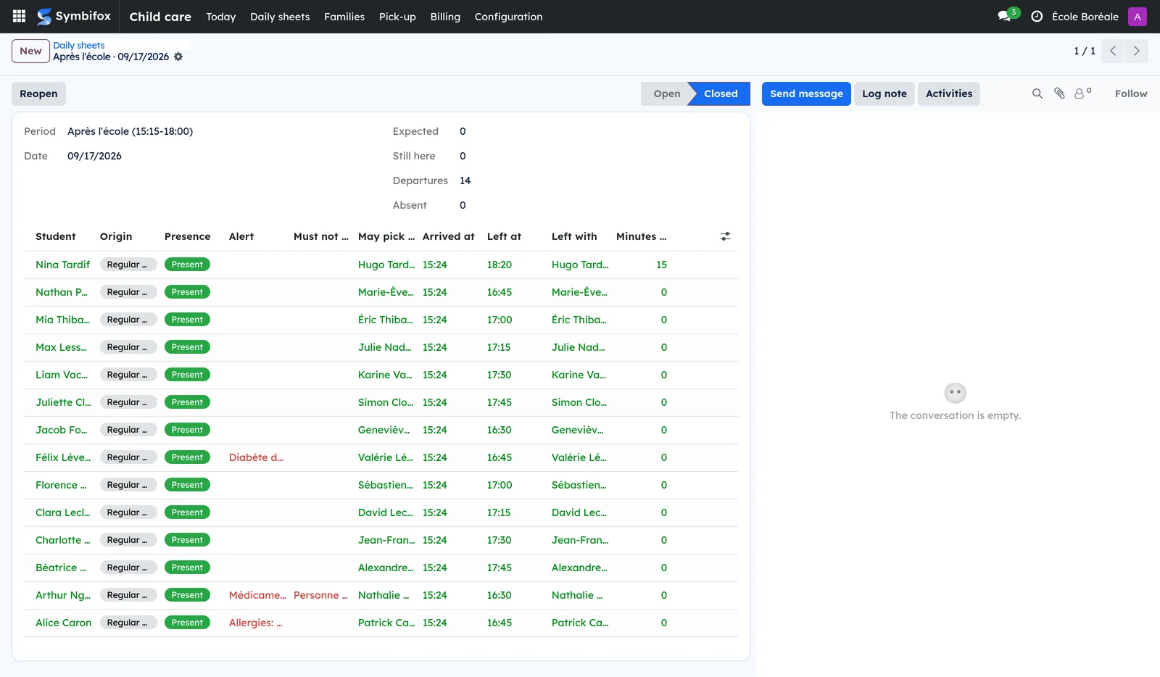
Task: Click Alice Caron's Allergies alert
Action: pos(256,623)
